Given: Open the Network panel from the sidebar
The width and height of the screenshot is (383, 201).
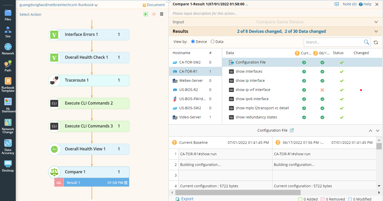Looking at the screenshot, I should pyautogui.click(x=8, y=49).
